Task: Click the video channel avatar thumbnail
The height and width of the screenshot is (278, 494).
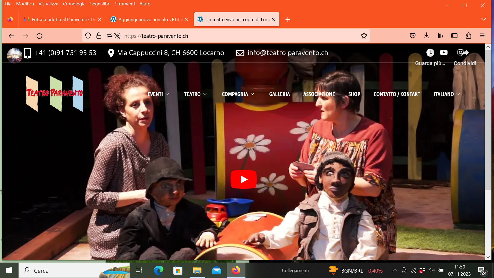Action: [x=15, y=55]
